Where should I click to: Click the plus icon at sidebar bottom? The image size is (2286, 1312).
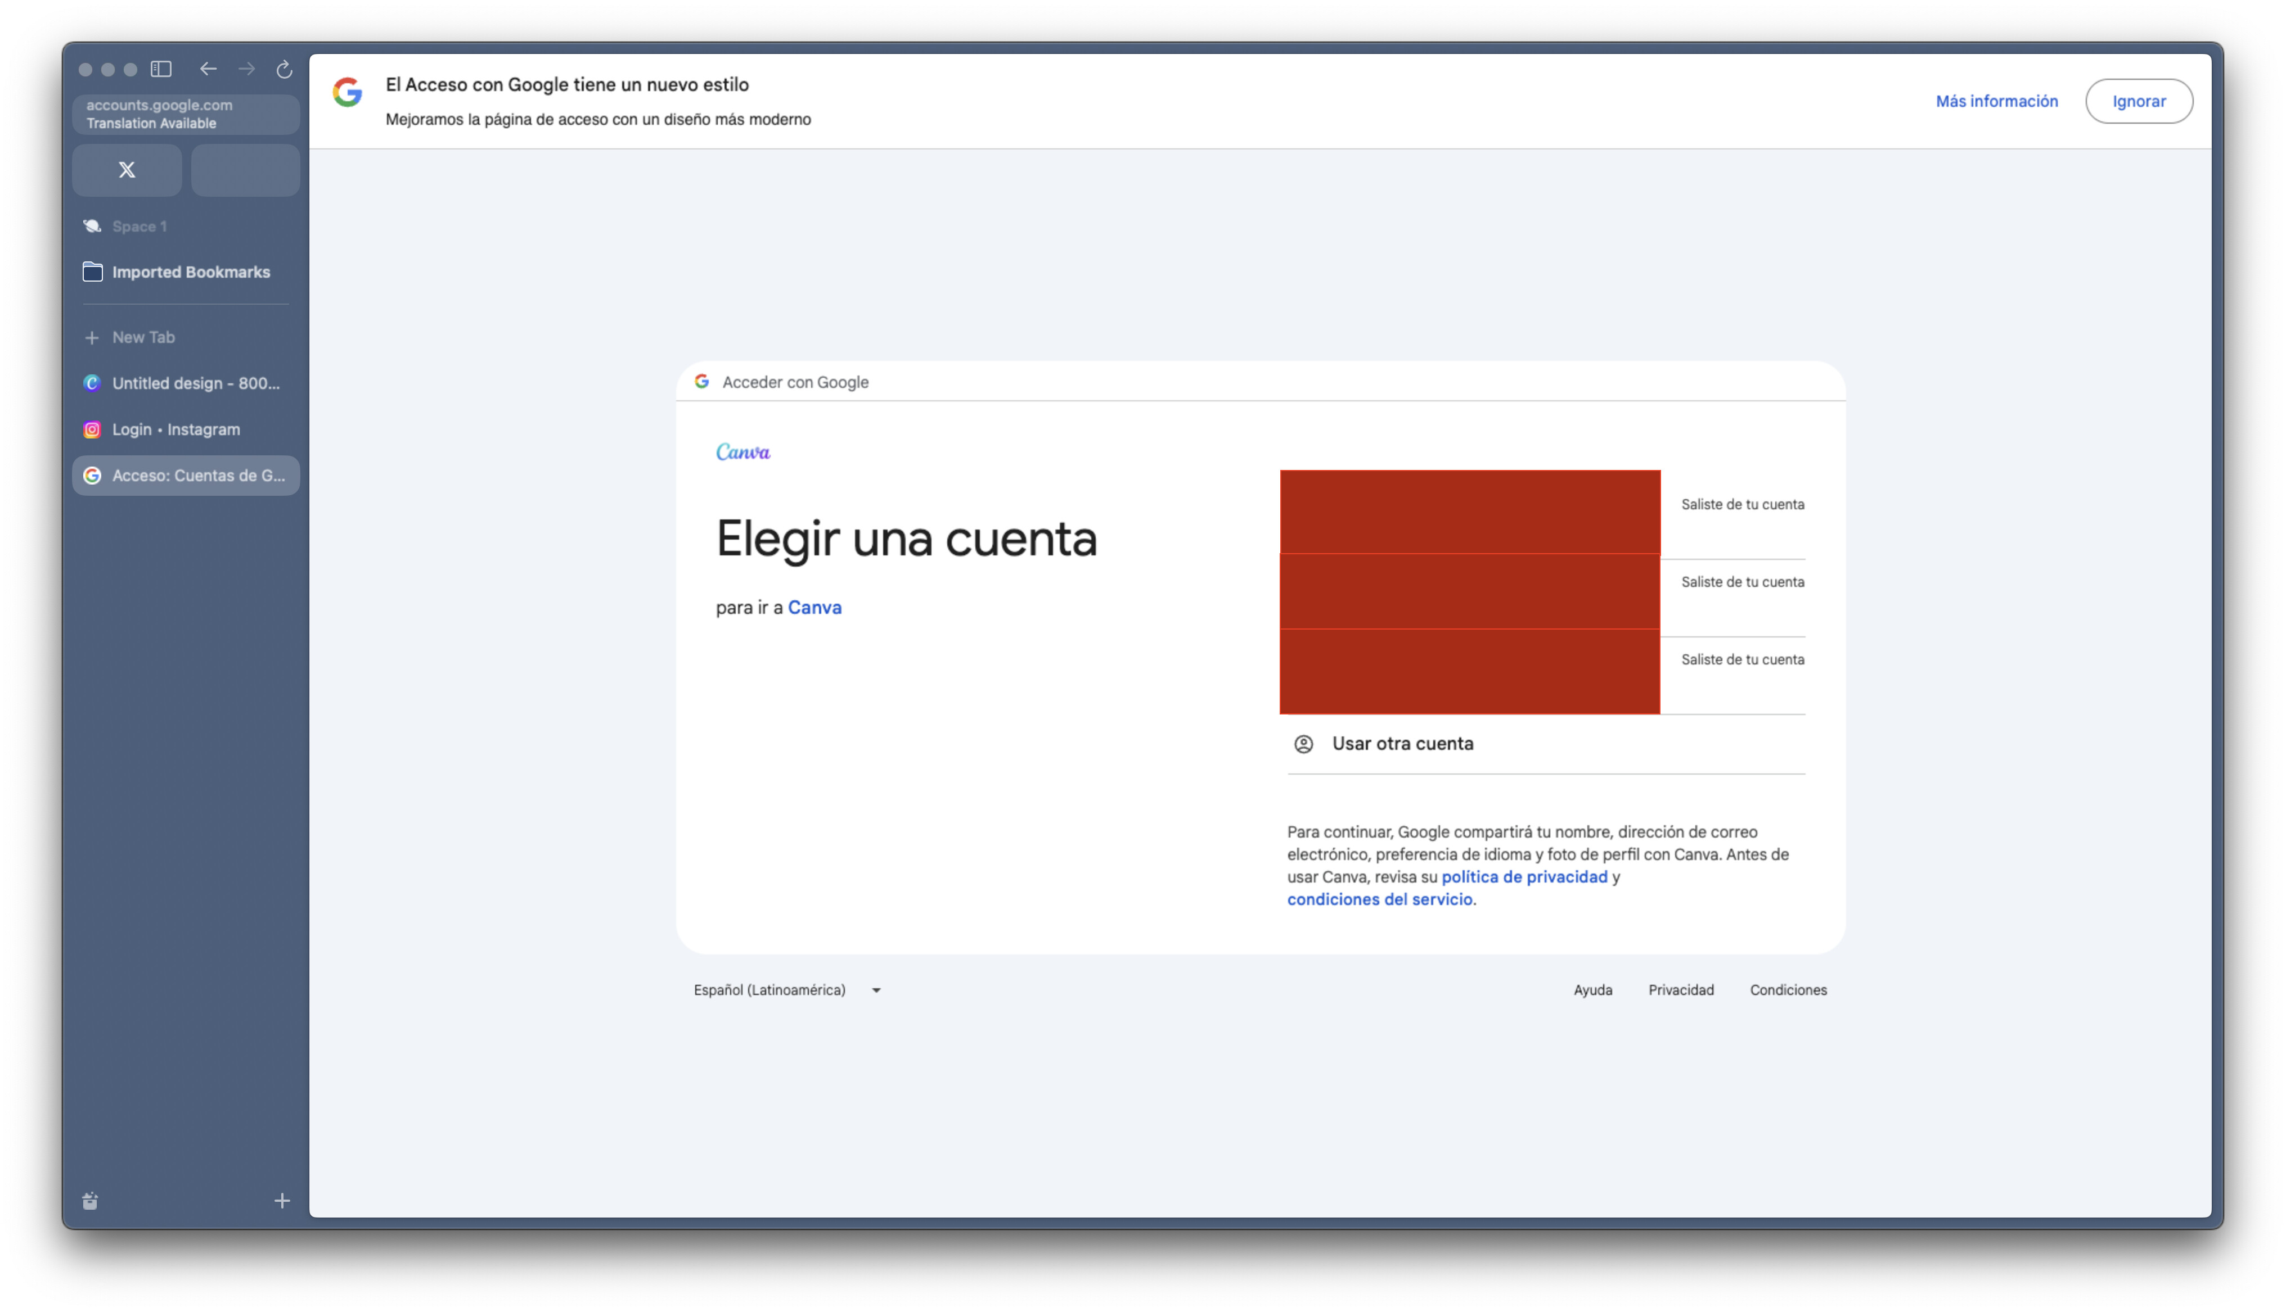pyautogui.click(x=282, y=1201)
